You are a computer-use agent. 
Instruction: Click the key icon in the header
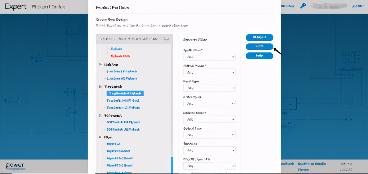click(x=303, y=6)
